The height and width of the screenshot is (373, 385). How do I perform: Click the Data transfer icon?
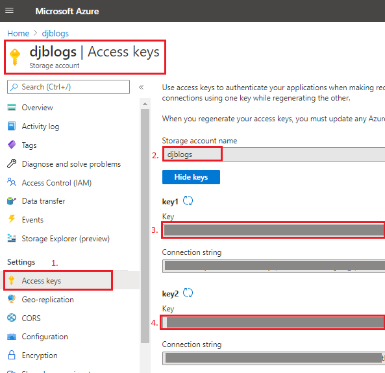pyautogui.click(x=12, y=200)
